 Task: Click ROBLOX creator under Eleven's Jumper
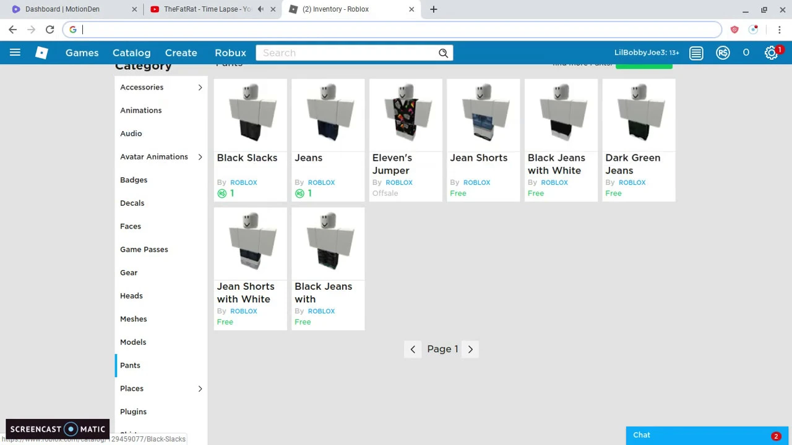tap(398, 183)
